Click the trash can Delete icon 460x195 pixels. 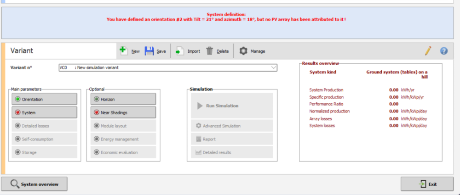[210, 51]
